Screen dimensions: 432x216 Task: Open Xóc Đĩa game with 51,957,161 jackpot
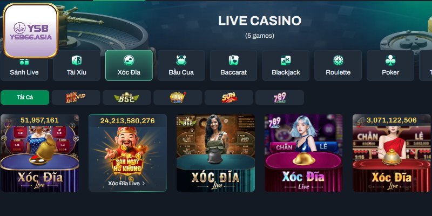[x=39, y=153]
